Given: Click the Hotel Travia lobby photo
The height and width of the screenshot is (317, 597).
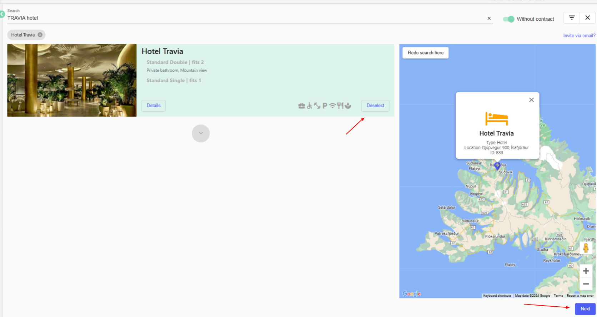Looking at the screenshot, I should click(72, 80).
